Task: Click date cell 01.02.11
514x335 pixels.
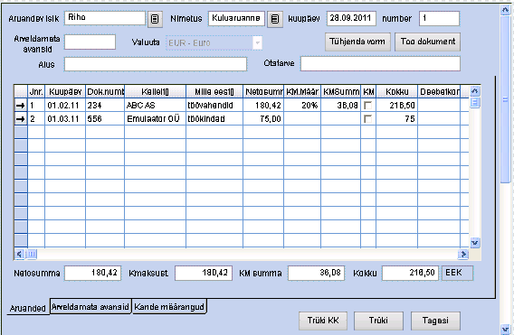Action: pos(65,106)
